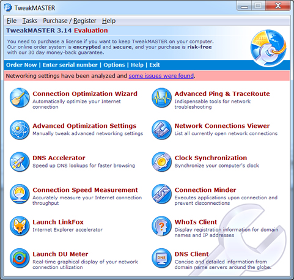294x280 pixels.
Task: Open the Tasks menu
Action: click(30, 21)
